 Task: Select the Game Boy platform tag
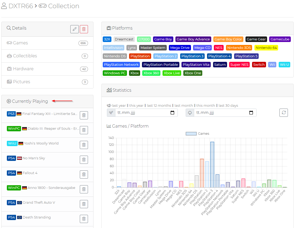point(163,39)
